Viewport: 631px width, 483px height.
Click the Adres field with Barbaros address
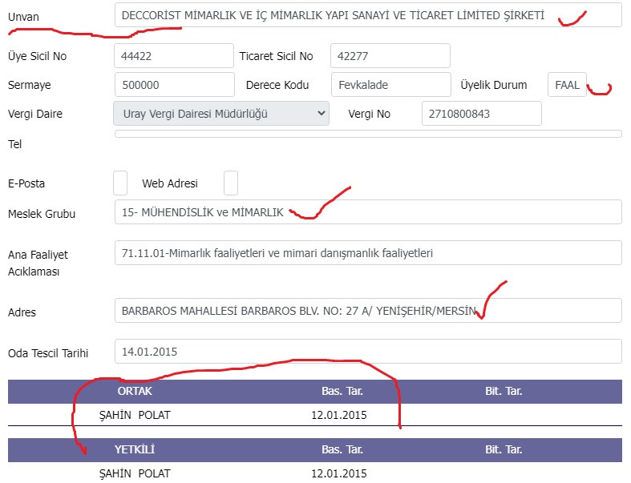click(x=368, y=311)
